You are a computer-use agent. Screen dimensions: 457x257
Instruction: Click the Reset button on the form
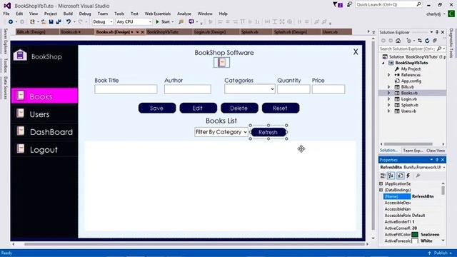point(281,108)
